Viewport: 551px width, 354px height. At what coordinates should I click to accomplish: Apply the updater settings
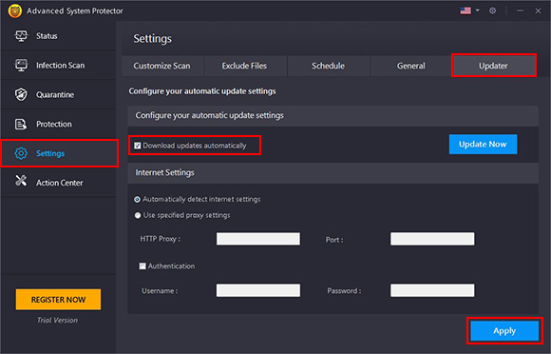coord(504,331)
